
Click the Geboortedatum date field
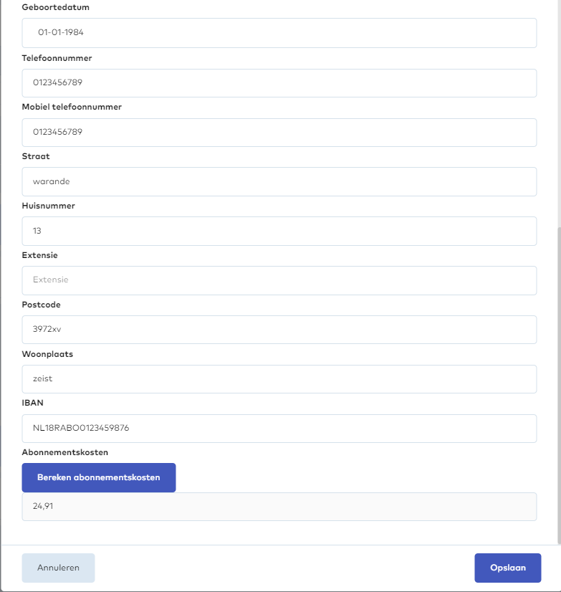click(279, 33)
